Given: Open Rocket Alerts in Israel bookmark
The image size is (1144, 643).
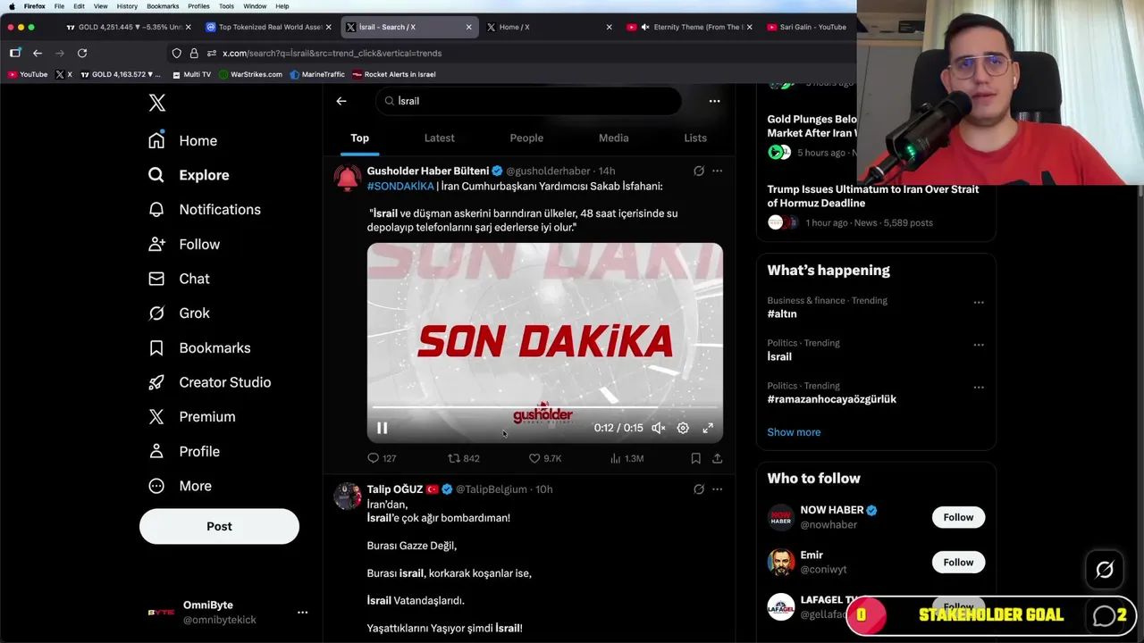Looking at the screenshot, I should (x=393, y=74).
